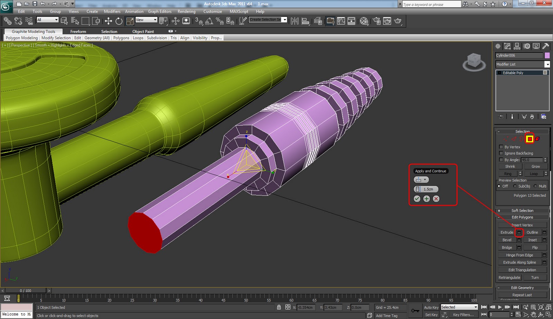
Task: Open the selection filter All dropdown
Action: 48,20
